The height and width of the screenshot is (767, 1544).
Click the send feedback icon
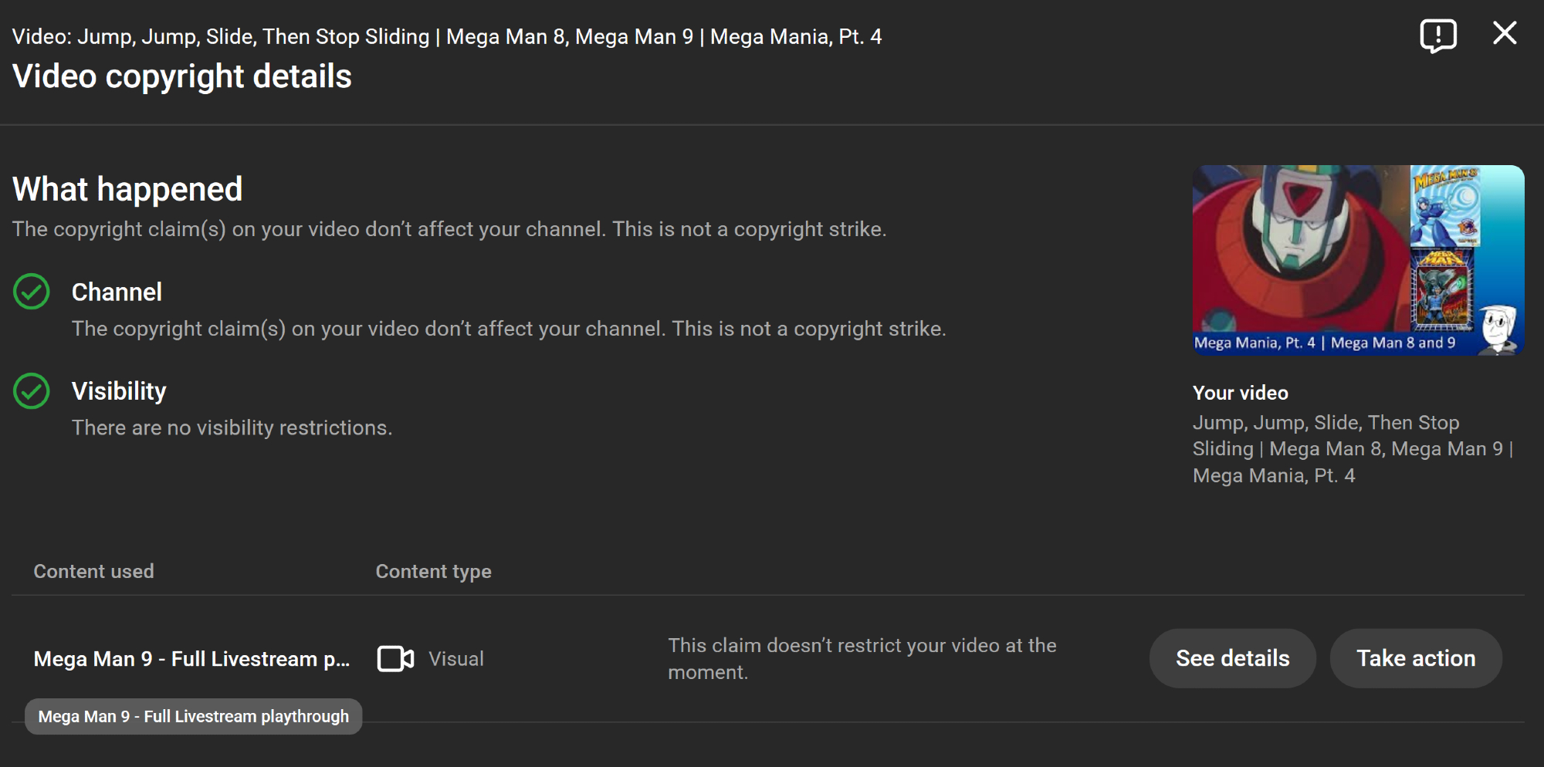[x=1437, y=35]
